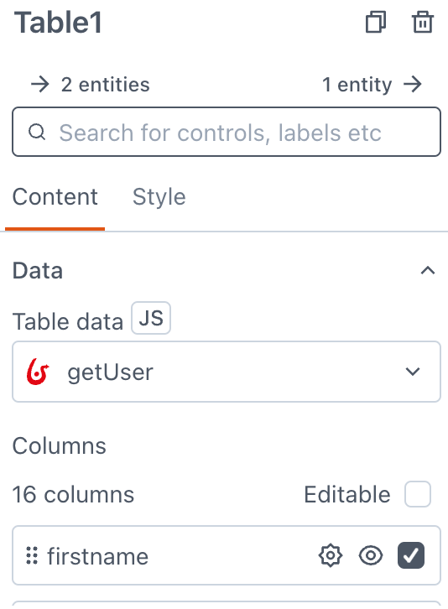Collapse the Data section
This screenshot has width=448, height=609.
428,270
